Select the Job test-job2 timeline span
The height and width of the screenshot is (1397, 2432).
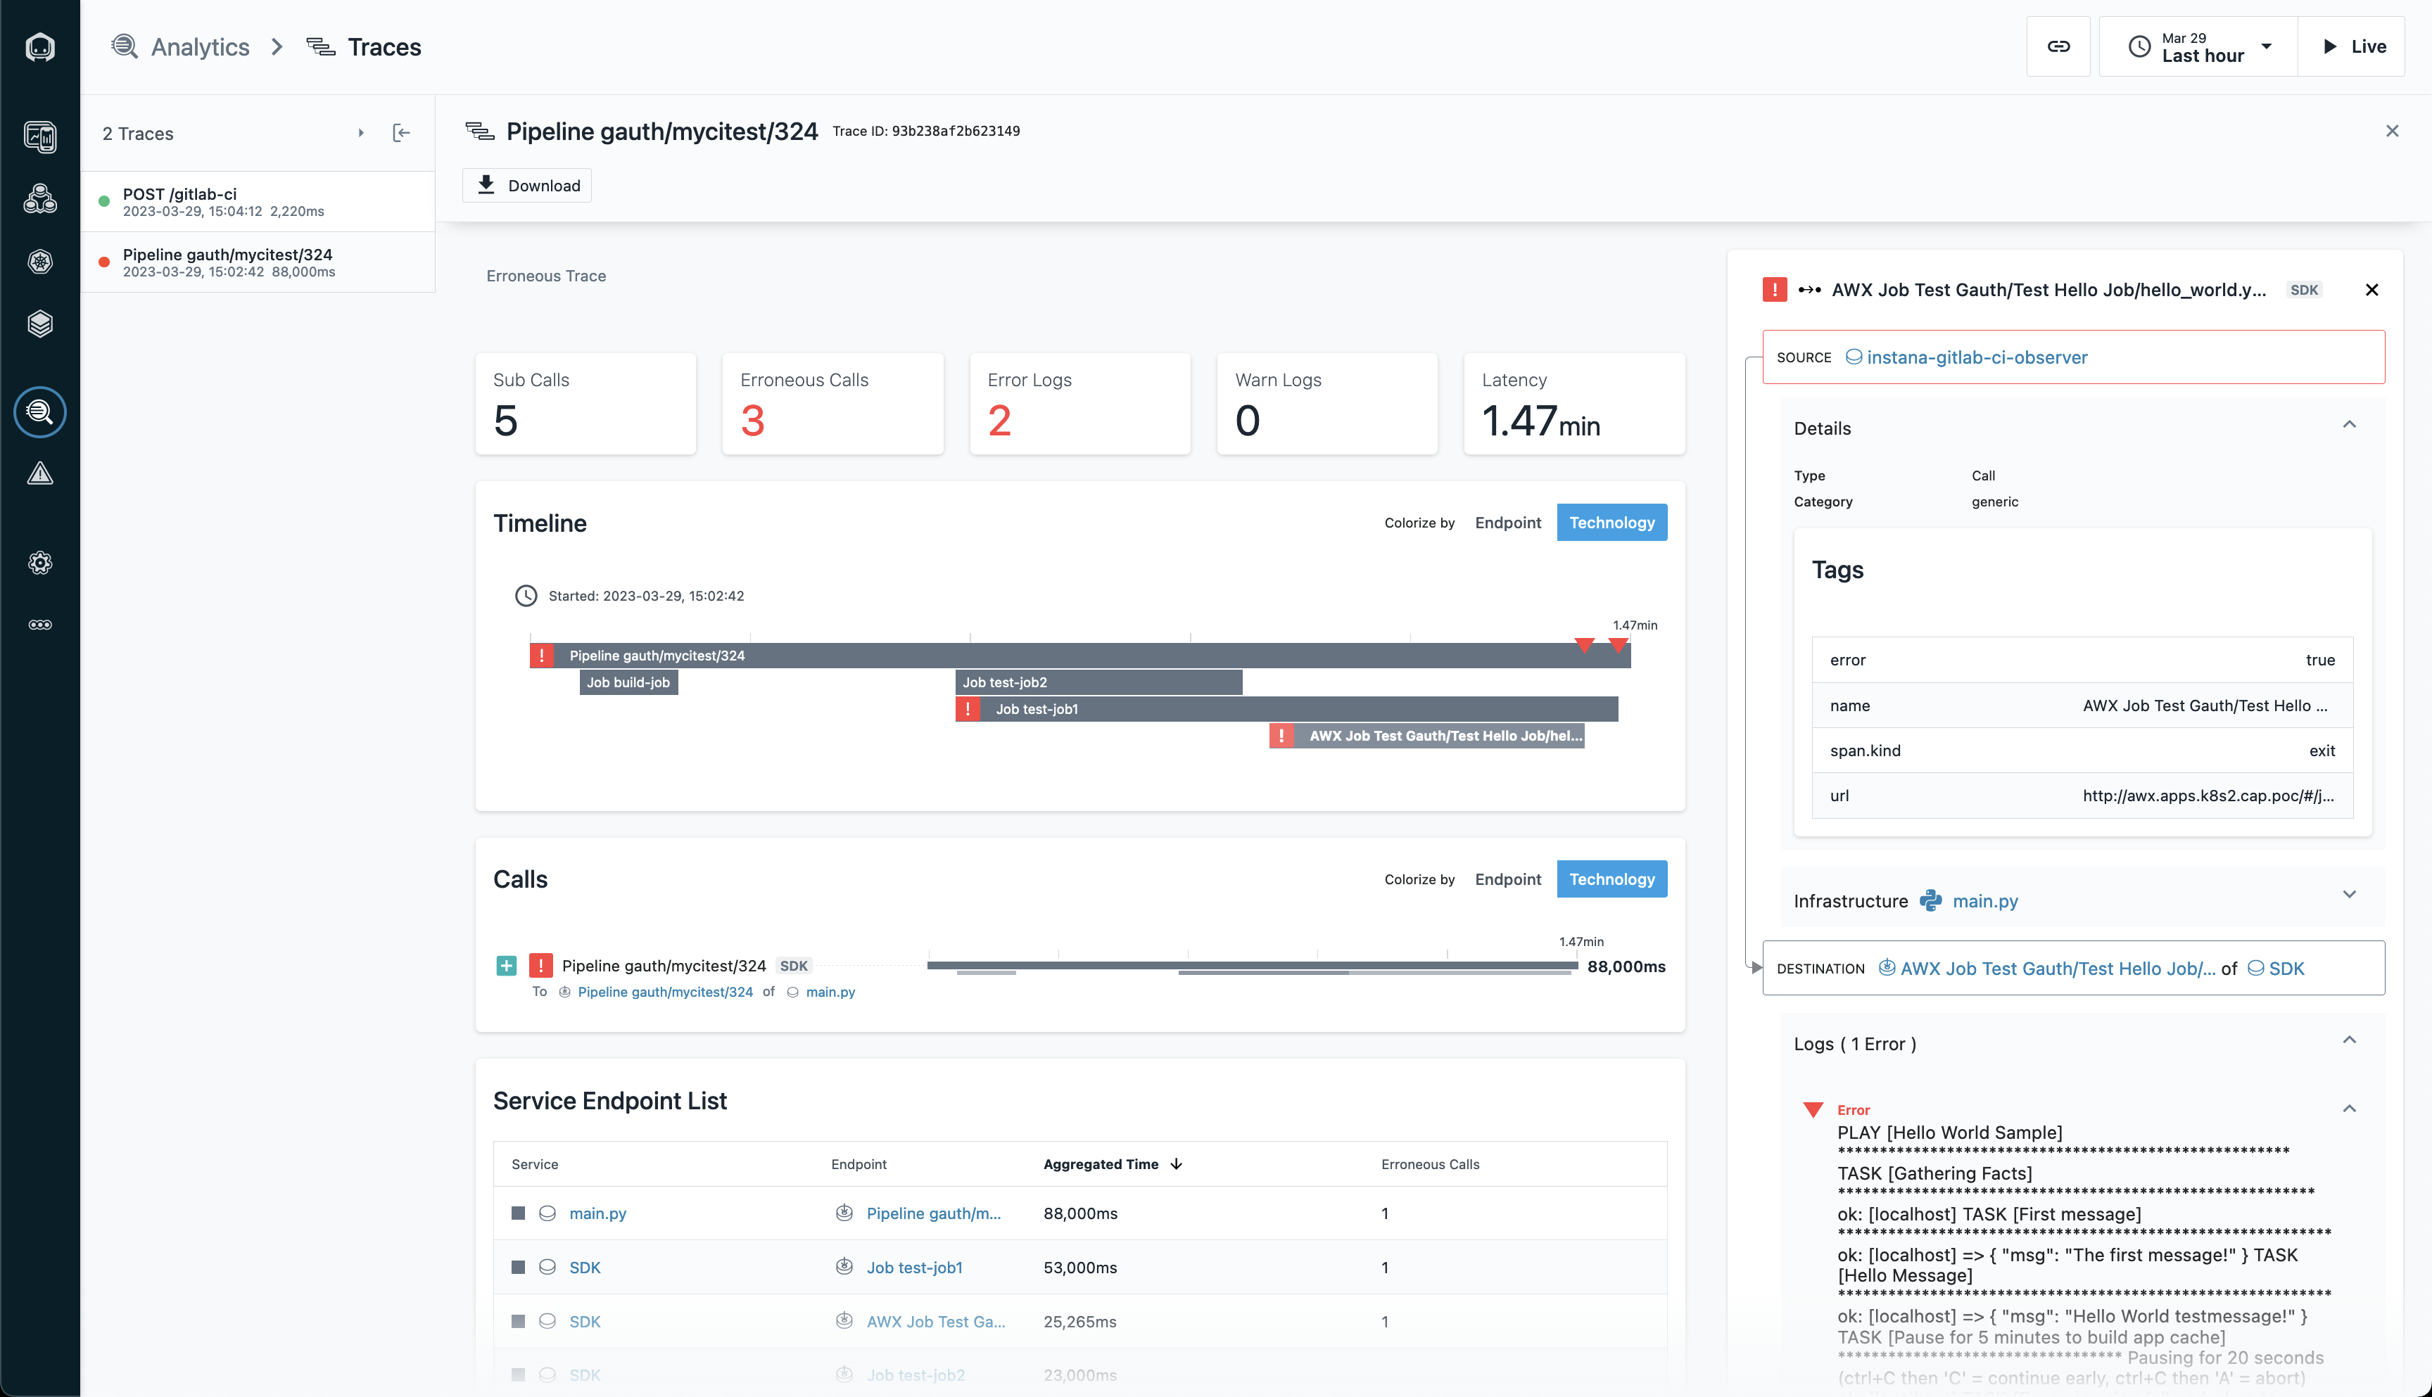[1098, 682]
